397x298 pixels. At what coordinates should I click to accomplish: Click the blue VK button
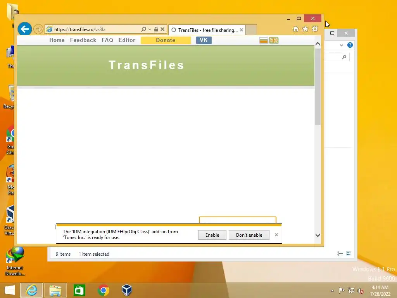click(204, 40)
